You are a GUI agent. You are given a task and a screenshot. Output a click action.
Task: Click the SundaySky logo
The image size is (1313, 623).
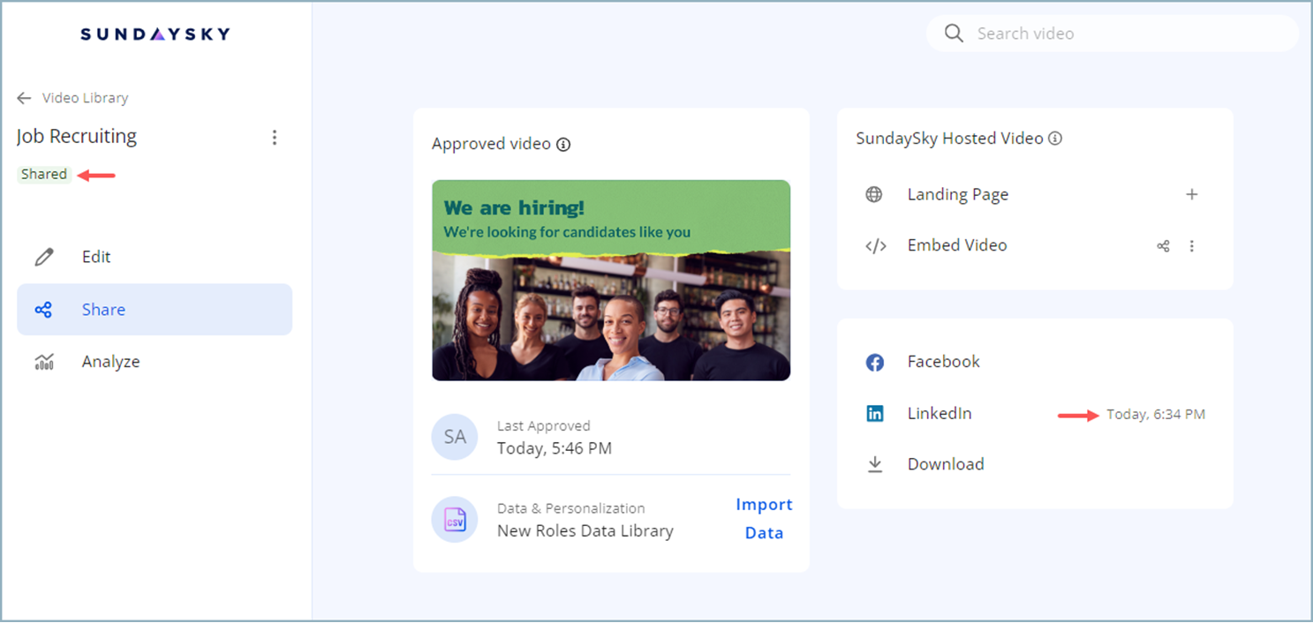(155, 34)
